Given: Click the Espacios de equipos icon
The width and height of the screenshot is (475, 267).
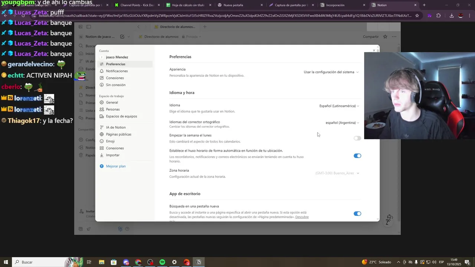Looking at the screenshot, I should point(102,116).
